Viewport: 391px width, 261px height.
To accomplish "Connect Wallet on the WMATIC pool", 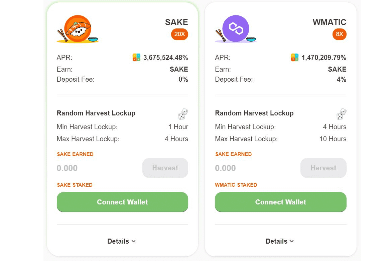I will pyautogui.click(x=280, y=202).
